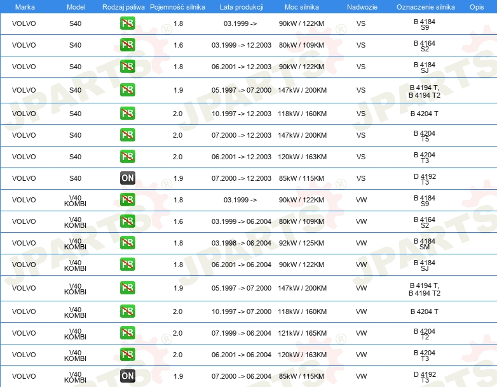Click engine code D 4192 T3 in S40 row
This screenshot has height=387, width=497.
tap(425, 179)
